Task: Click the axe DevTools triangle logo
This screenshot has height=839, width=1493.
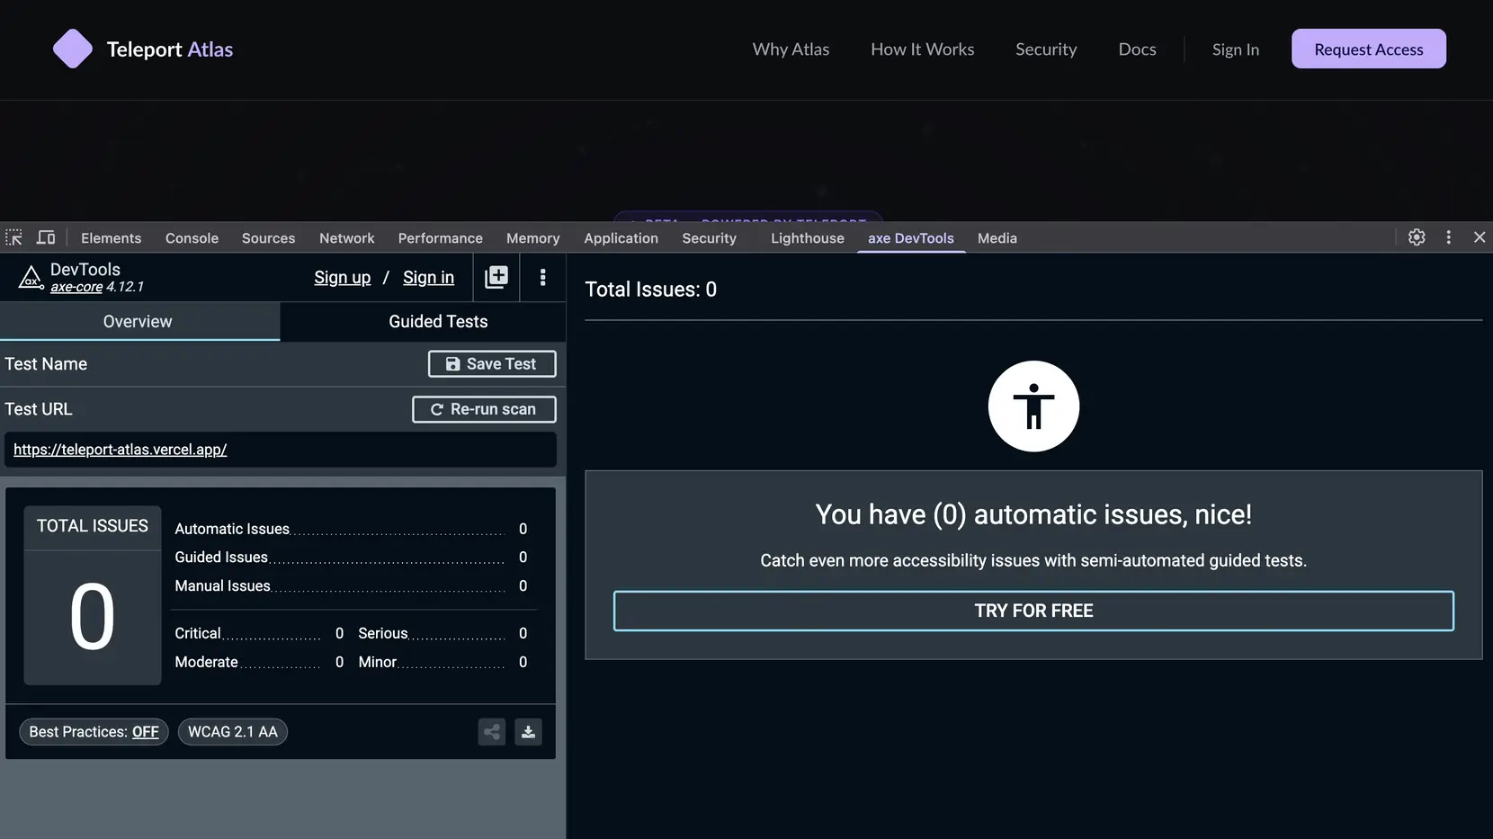Action: tap(31, 278)
